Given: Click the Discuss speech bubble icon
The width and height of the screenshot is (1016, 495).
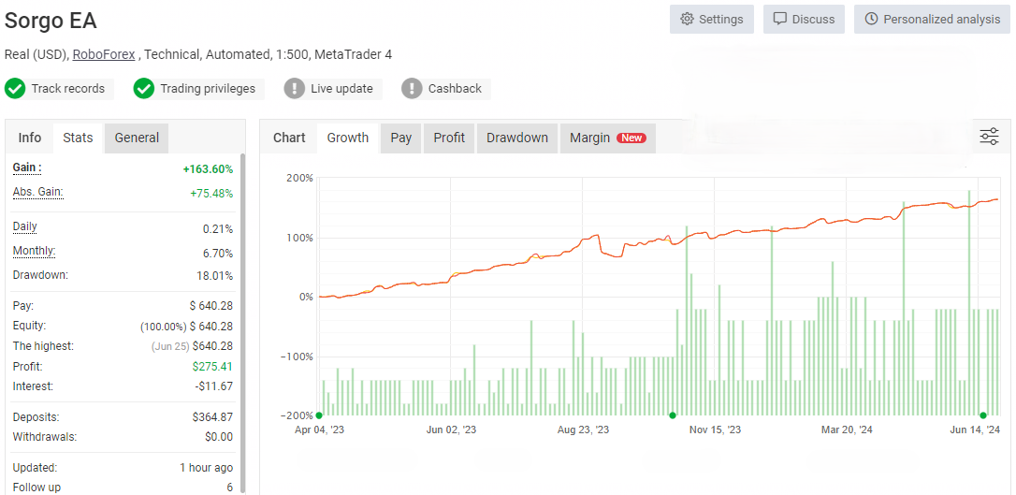Looking at the screenshot, I should pyautogui.click(x=780, y=20).
